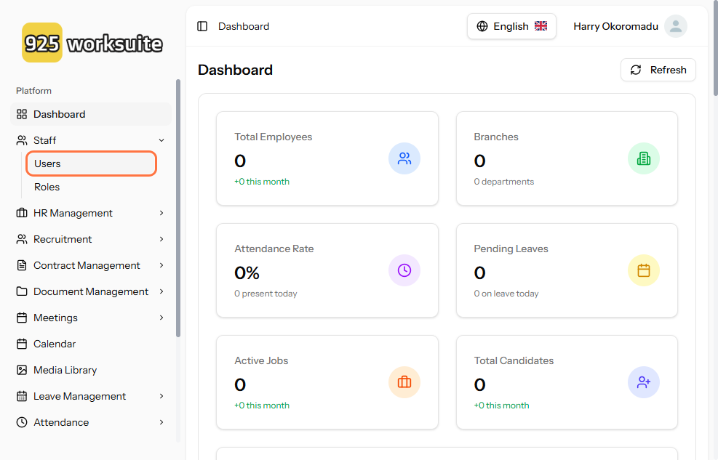Click the 925 worksuite logo
The image size is (718, 460).
pos(92,43)
